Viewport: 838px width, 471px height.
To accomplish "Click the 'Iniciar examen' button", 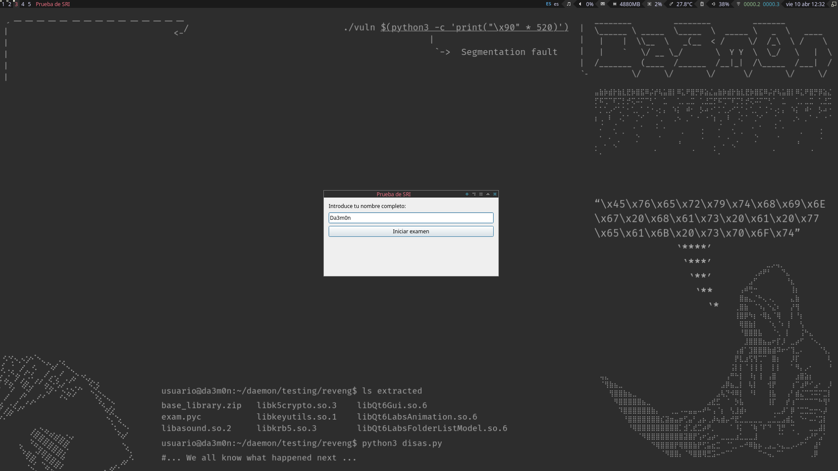I will point(411,231).
